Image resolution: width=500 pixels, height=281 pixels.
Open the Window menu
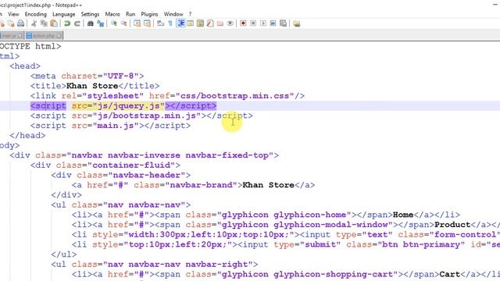pyautogui.click(x=173, y=14)
